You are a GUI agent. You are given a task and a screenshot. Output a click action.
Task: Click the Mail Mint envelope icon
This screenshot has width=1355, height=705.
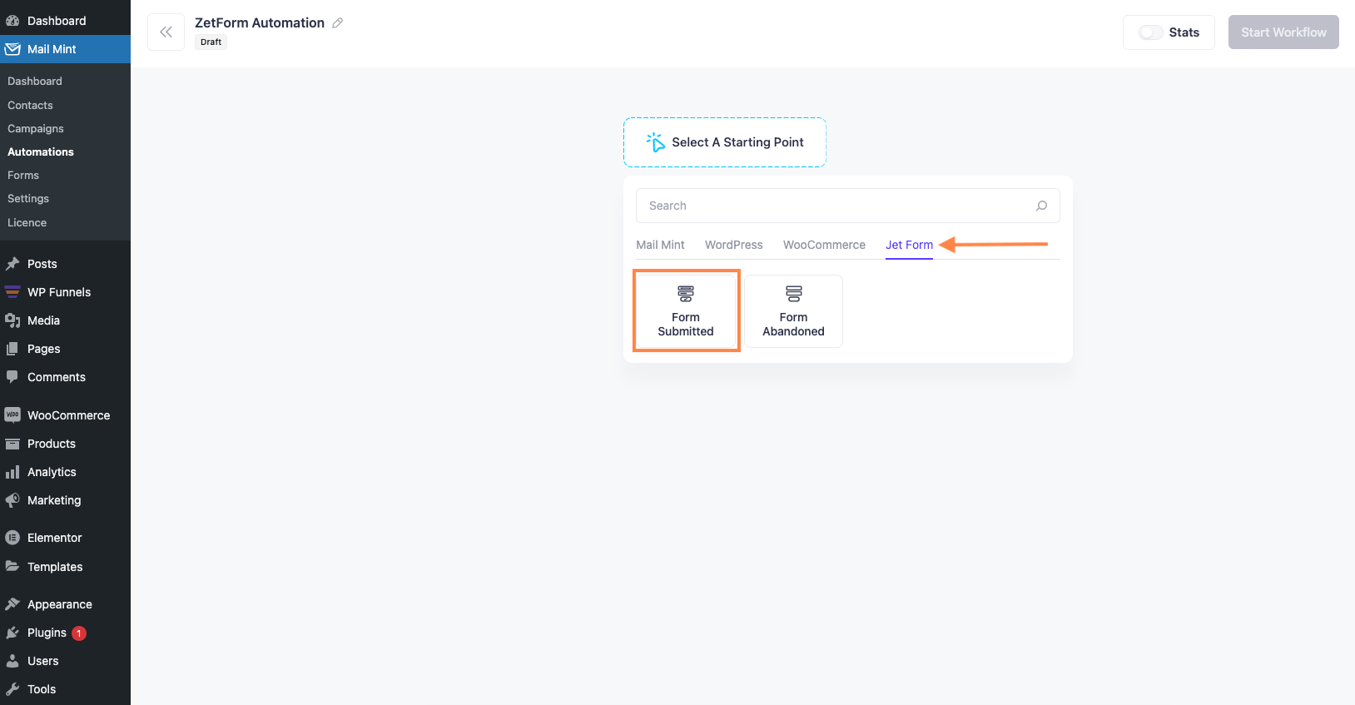(x=12, y=49)
